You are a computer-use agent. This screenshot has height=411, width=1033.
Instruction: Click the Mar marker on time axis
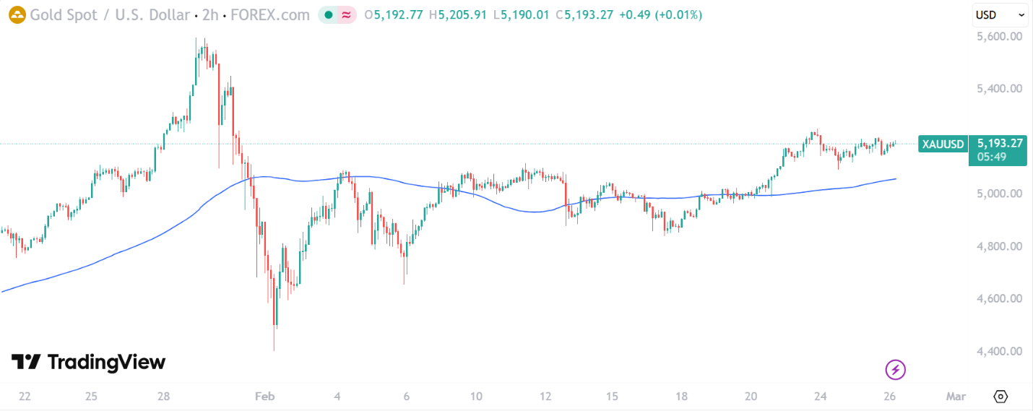click(956, 397)
